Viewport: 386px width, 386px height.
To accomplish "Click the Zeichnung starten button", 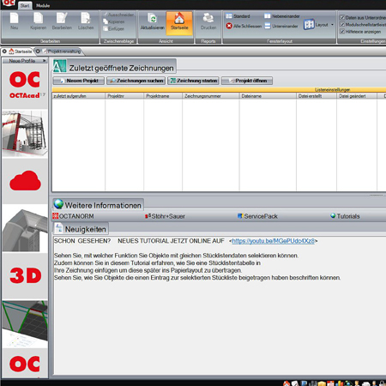I will [x=194, y=81].
